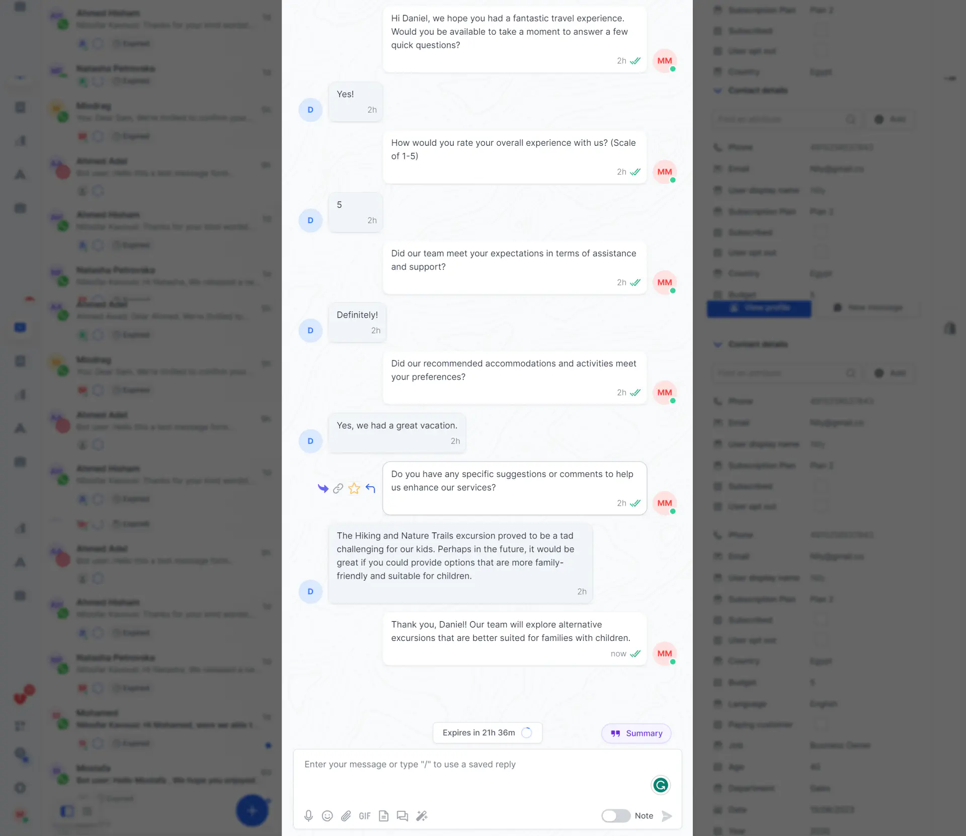Click the chat bubble icon in toolbar
This screenshot has width=966, height=836.
coord(404,815)
